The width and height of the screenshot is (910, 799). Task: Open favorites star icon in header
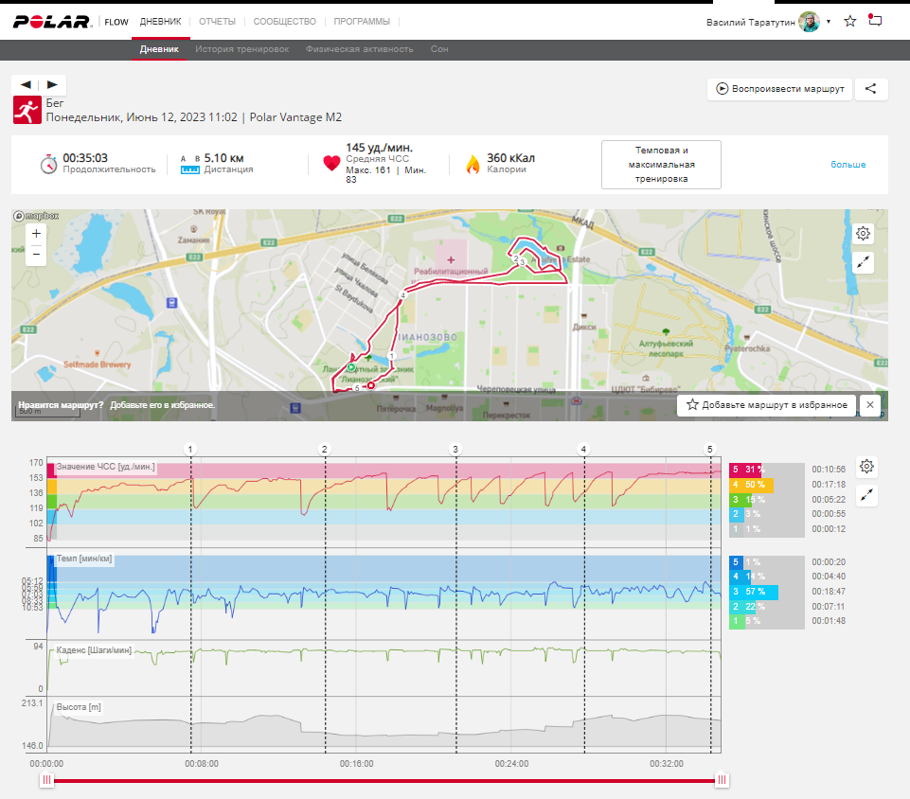coord(850,22)
